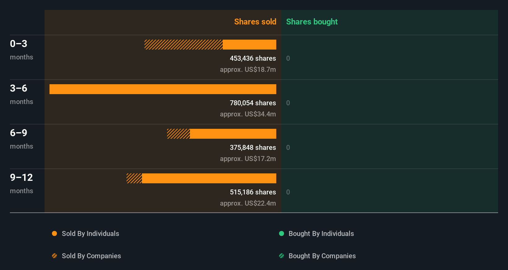The width and height of the screenshot is (508, 270).
Task: Click the 515,186 shares value
Action: (x=253, y=192)
